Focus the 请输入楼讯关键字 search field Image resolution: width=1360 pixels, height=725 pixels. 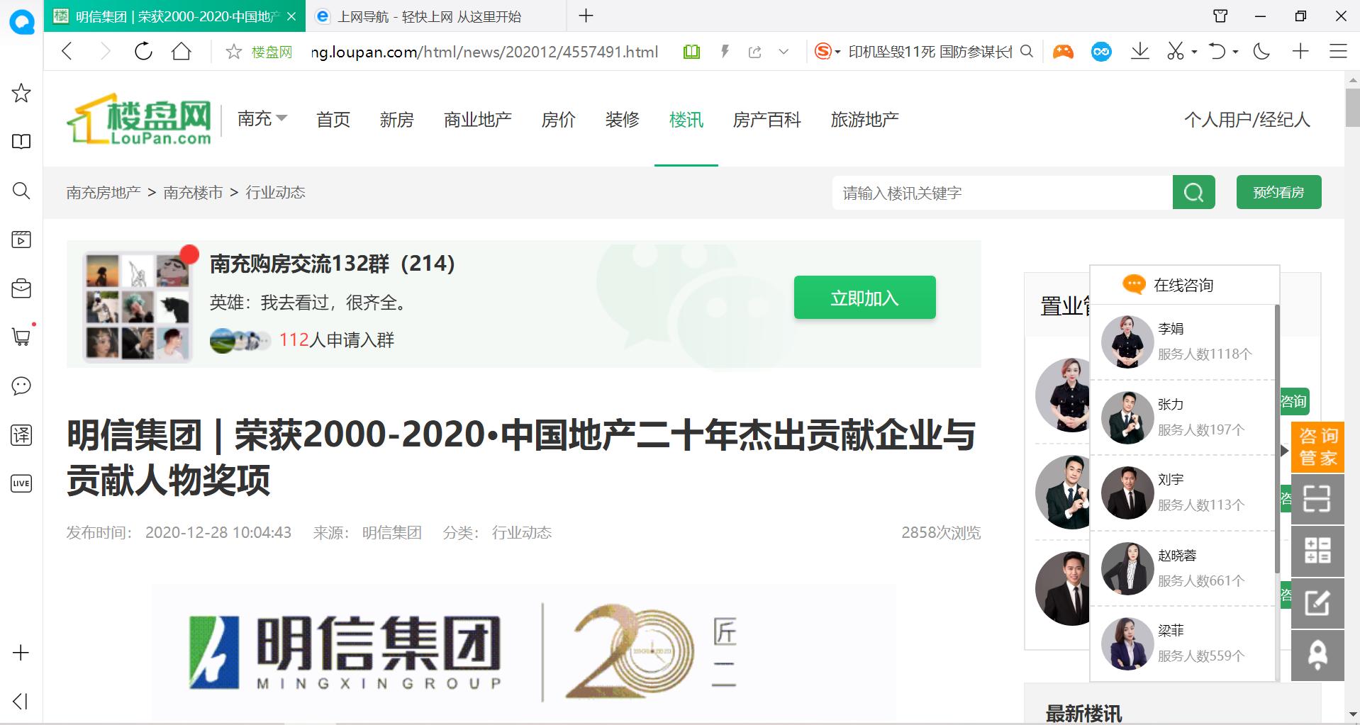(x=1002, y=193)
